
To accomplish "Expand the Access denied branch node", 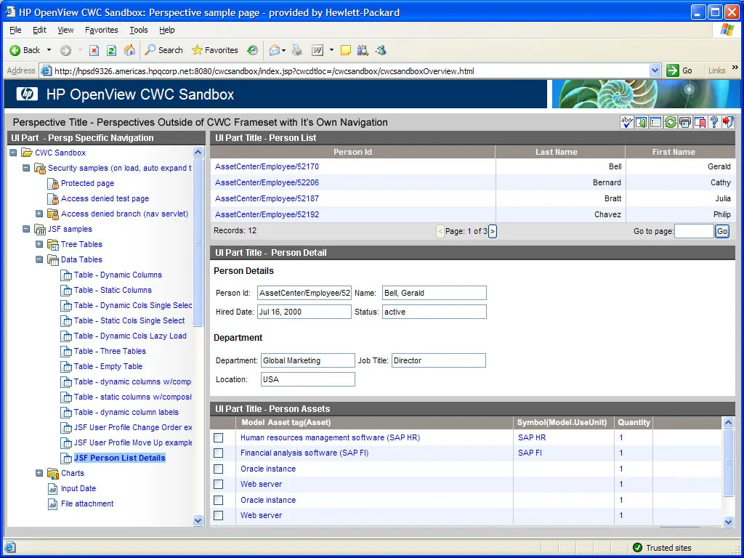I will coord(39,214).
